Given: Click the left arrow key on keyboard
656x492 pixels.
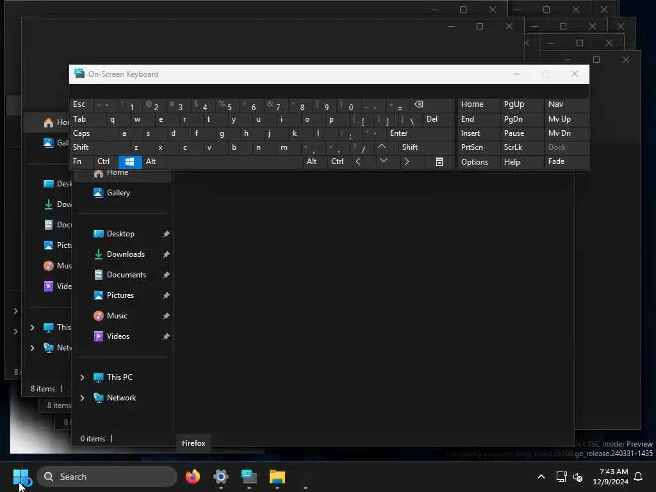Looking at the screenshot, I should coord(358,161).
